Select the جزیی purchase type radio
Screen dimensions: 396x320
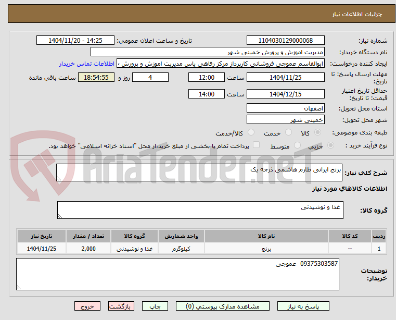pos(330,145)
